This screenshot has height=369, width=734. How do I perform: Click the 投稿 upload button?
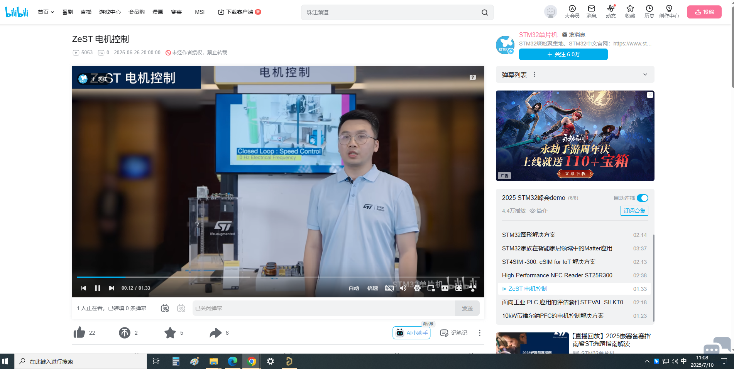pos(704,12)
